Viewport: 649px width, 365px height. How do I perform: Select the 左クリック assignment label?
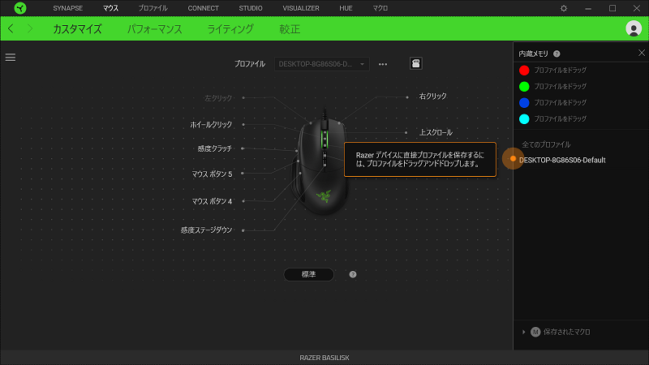click(x=218, y=98)
